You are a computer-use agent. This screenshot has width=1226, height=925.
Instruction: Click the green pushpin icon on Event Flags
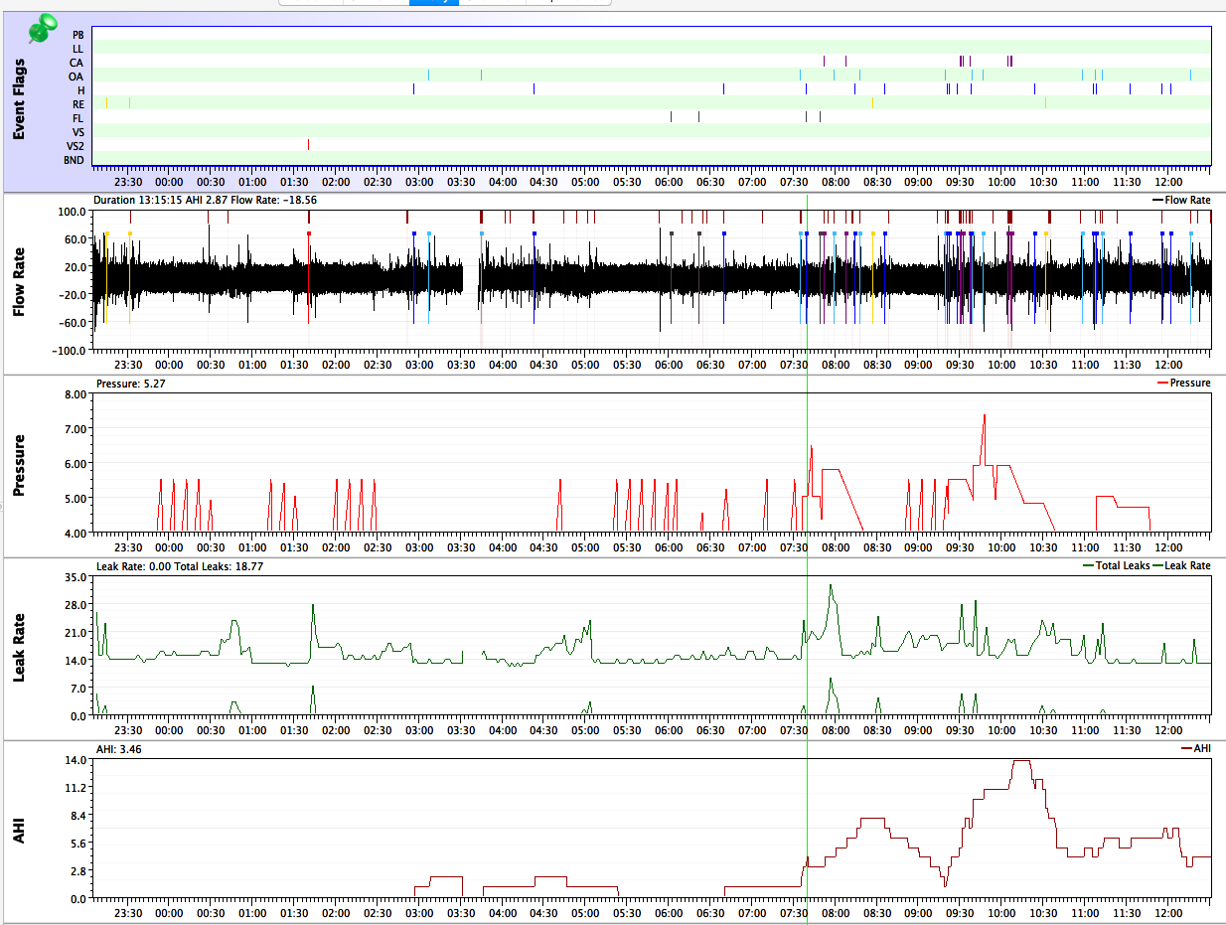[x=42, y=30]
